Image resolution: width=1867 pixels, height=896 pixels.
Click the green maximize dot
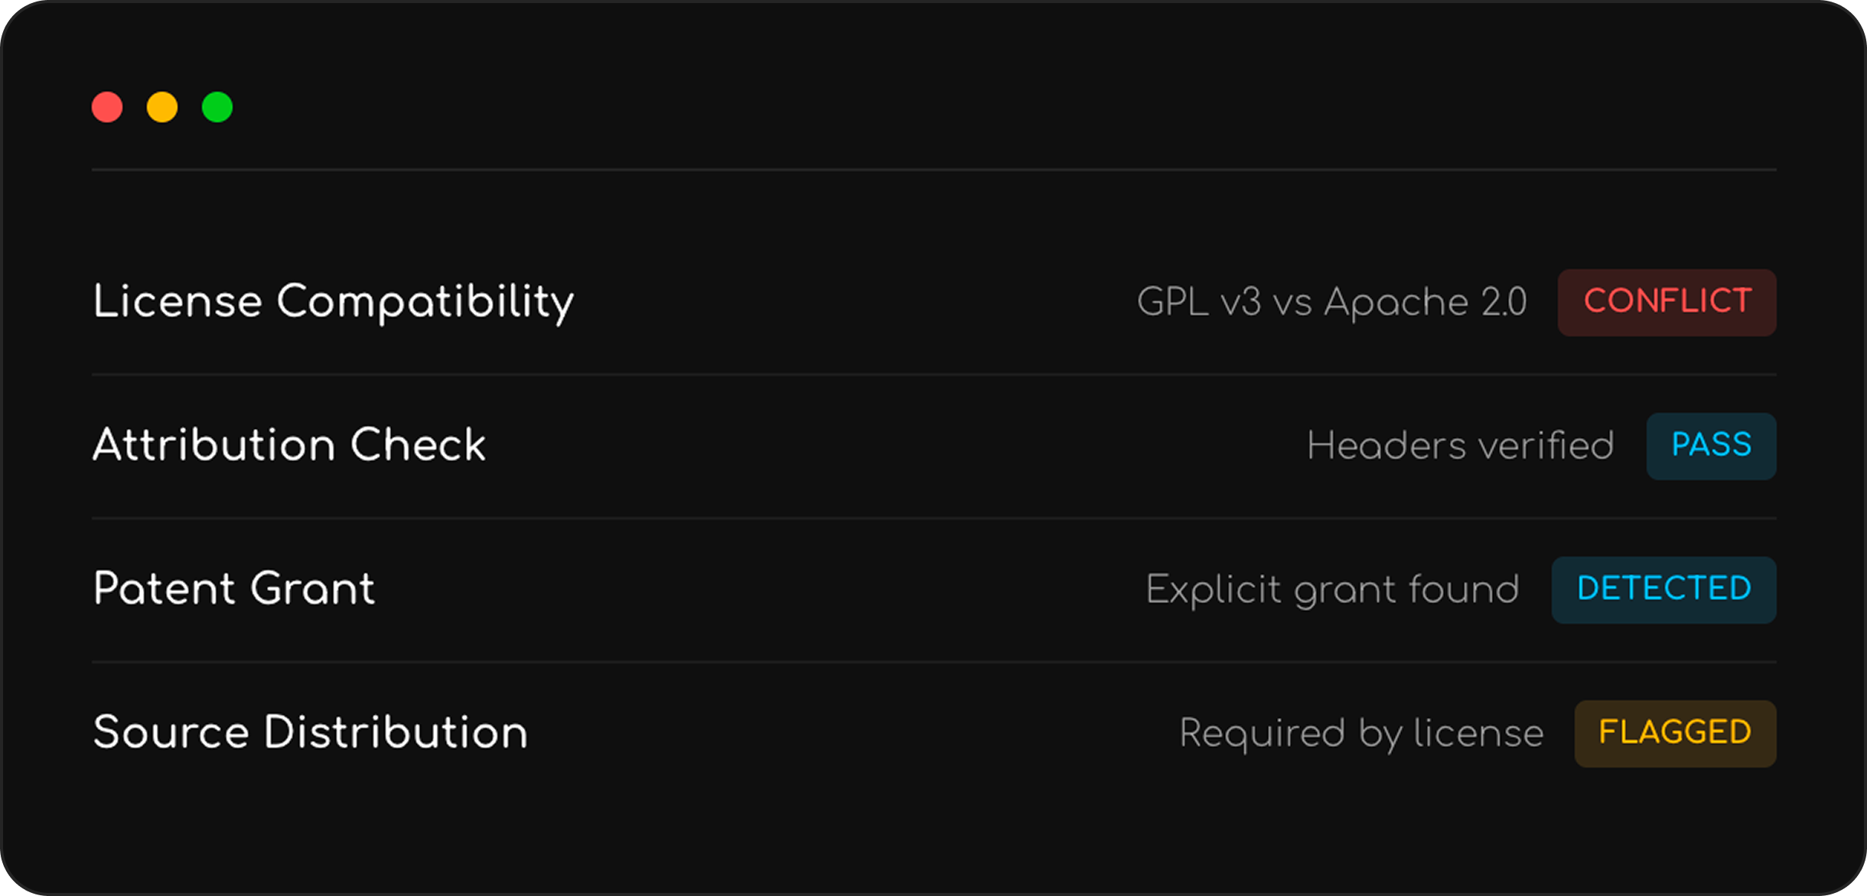(217, 107)
